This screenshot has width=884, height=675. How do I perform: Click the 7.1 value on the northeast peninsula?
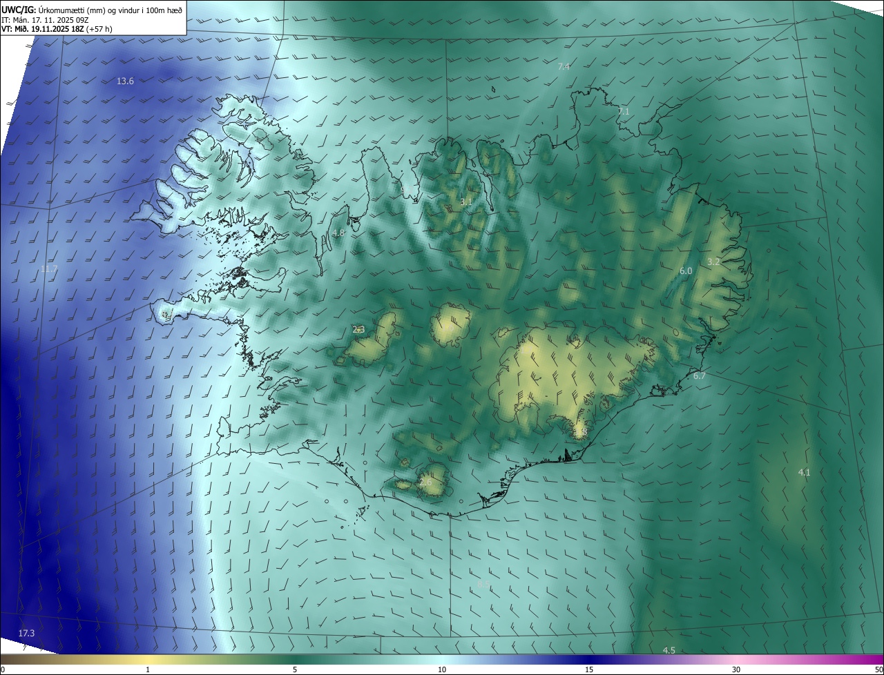(624, 111)
